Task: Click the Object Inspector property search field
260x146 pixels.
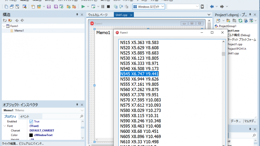Action: coord(63,116)
